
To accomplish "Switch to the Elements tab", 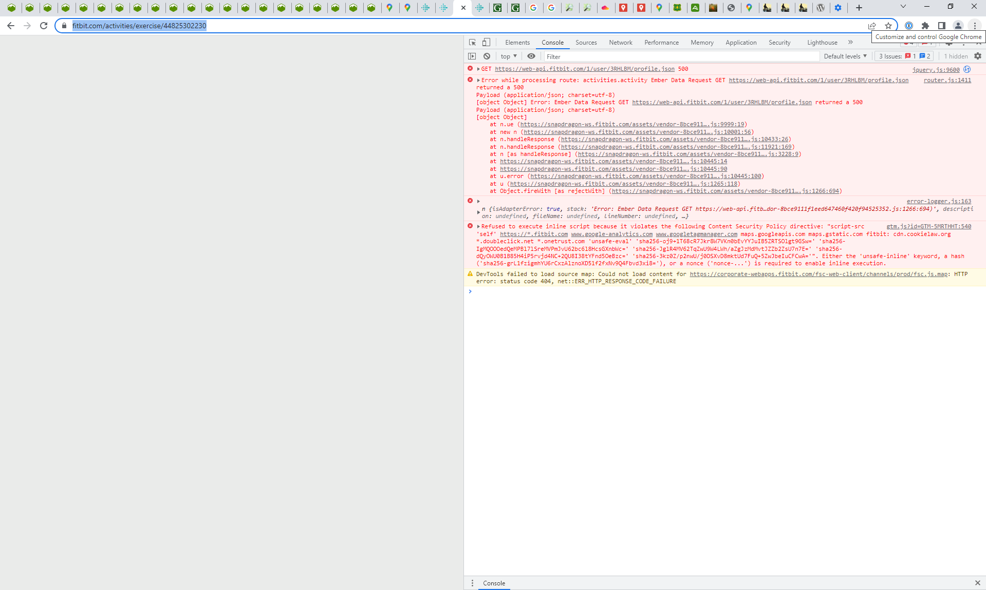I will (x=517, y=43).
